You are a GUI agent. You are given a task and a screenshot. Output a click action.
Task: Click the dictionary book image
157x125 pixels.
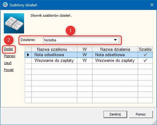tap(14, 23)
